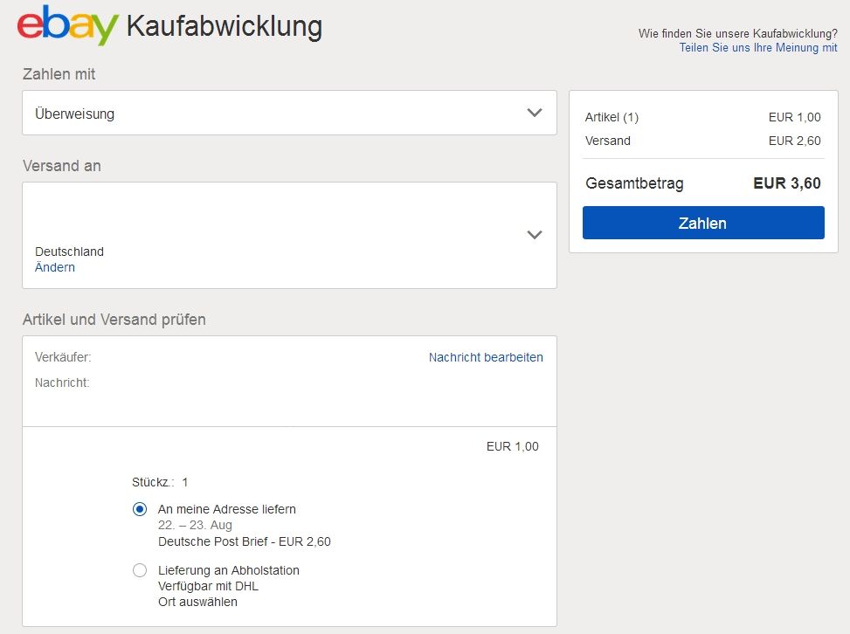This screenshot has width=850, height=634.
Task: Expand the shipping address chevron
Action: click(535, 234)
